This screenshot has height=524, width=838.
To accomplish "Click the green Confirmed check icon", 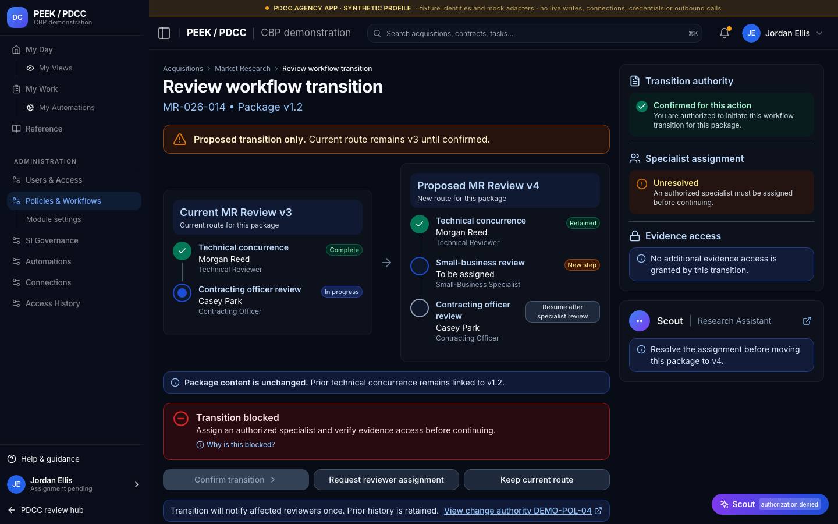I will (x=642, y=106).
